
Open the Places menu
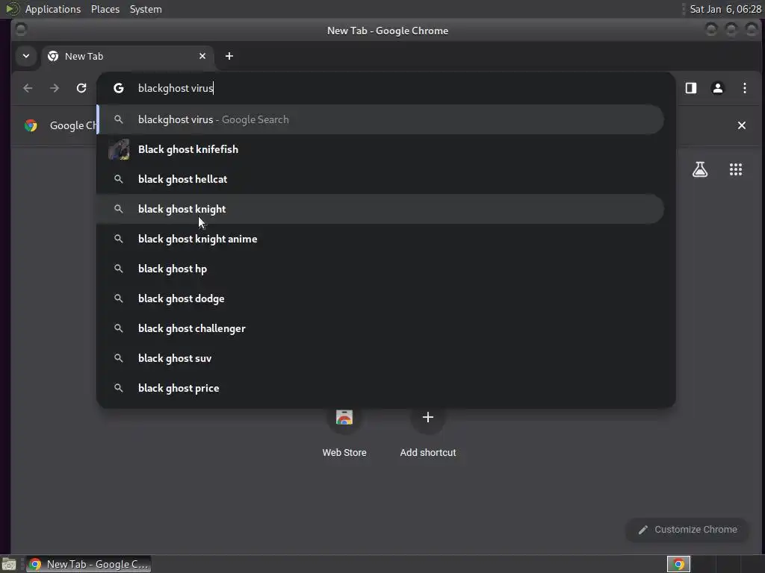tap(105, 9)
